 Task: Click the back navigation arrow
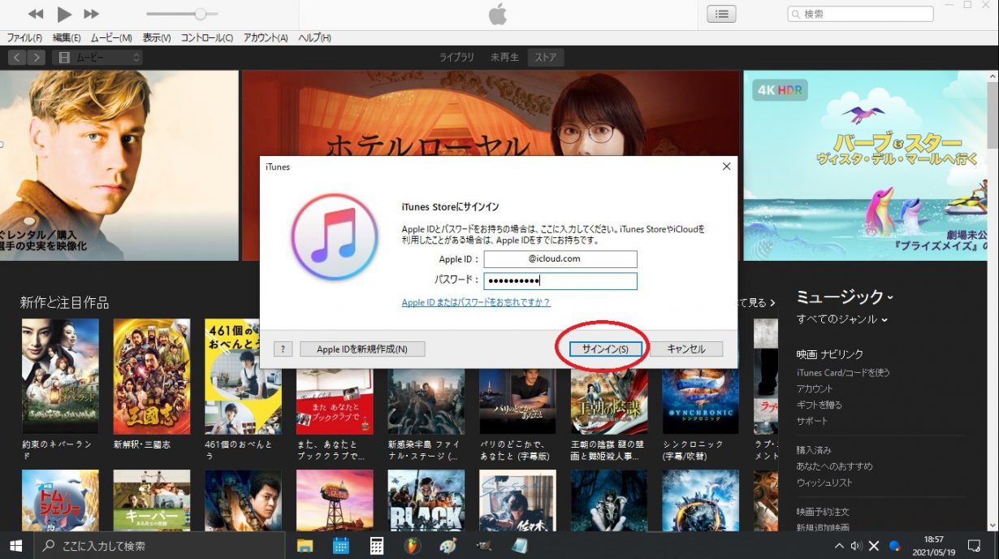coord(17,57)
